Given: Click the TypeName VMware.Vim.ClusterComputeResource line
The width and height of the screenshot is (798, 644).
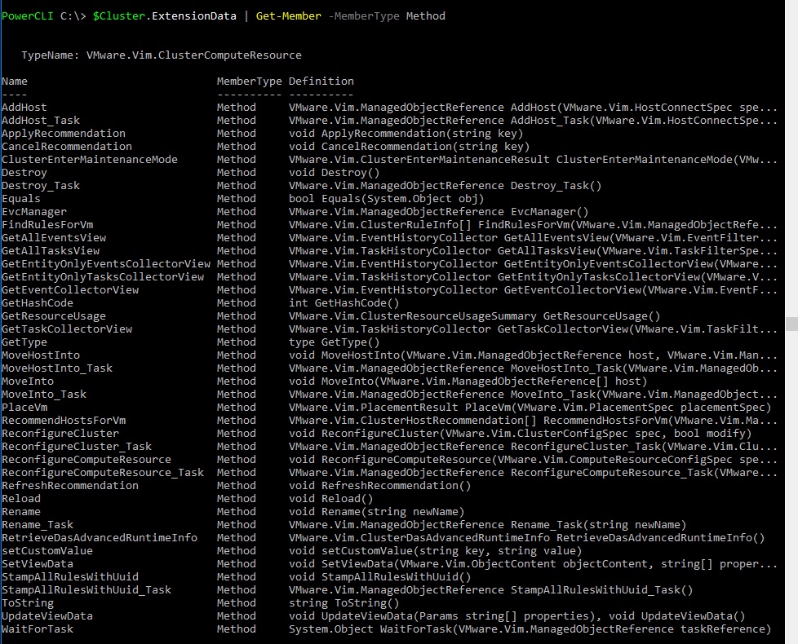Looking at the screenshot, I should point(162,55).
